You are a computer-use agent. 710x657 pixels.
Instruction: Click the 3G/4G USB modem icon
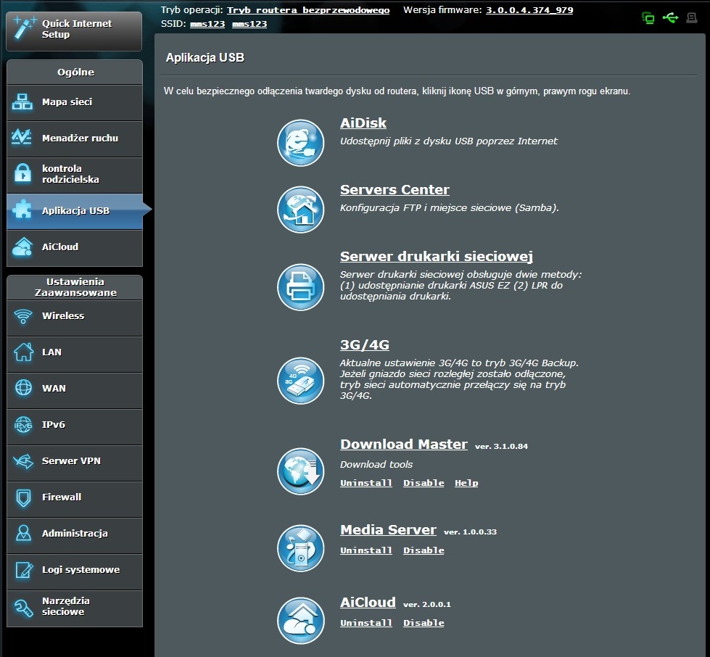pos(301,381)
